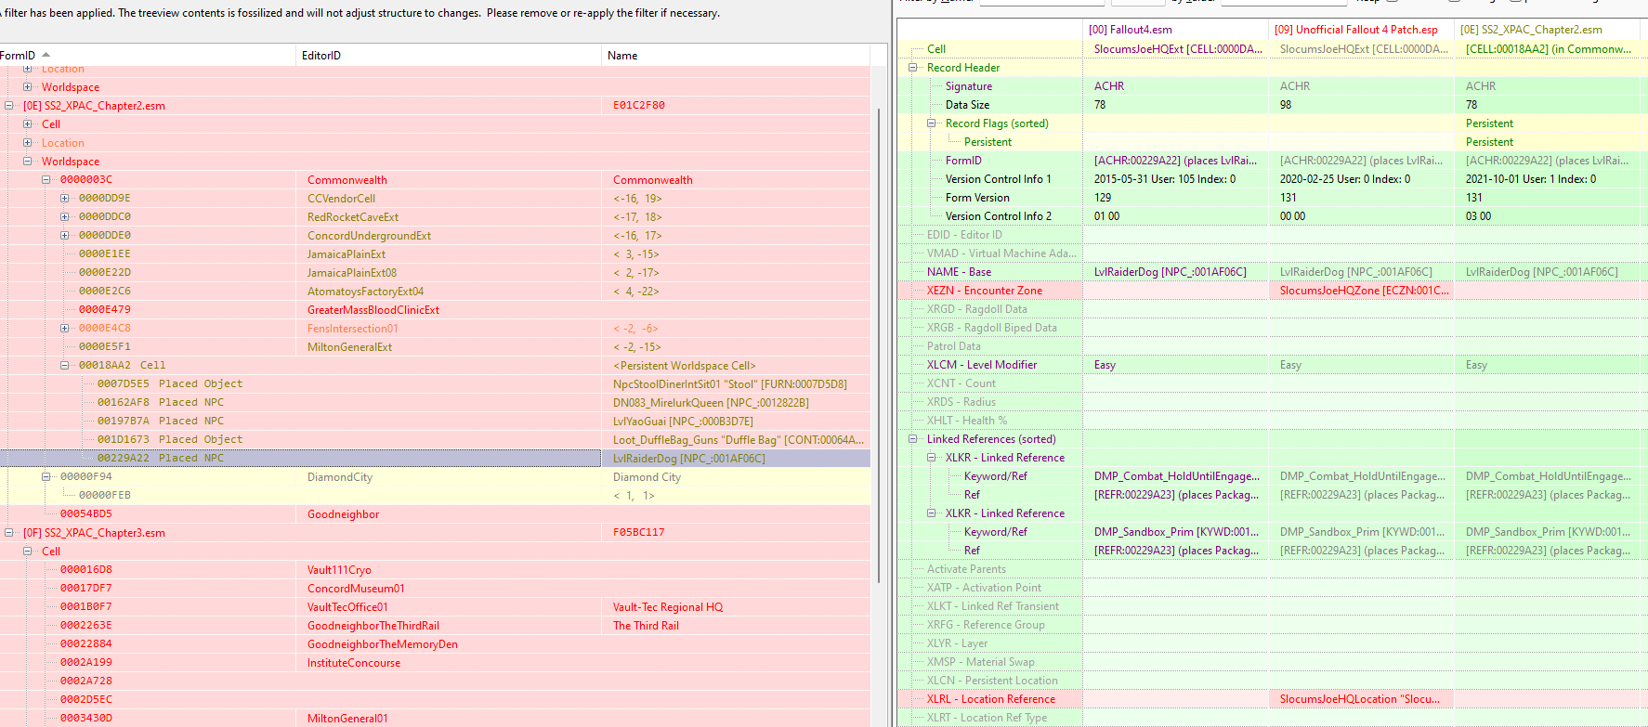Screen dimensions: 1648x727
Task: Select the 0000E22D JamaicaPlainExt08 row
Action: click(x=435, y=273)
